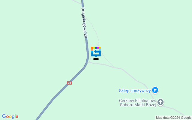Click the blue arrow inside the marker

pyautogui.click(x=96, y=52)
